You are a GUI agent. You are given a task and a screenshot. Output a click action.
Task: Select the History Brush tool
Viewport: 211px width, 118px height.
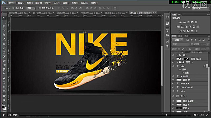(x=4, y=56)
